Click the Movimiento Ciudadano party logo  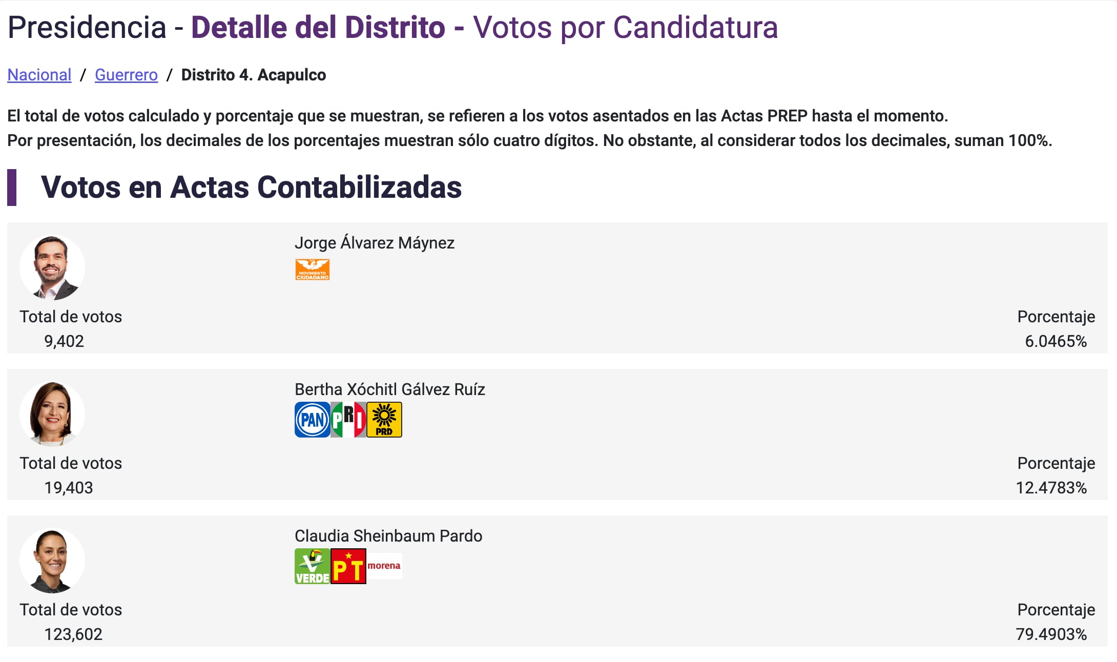[x=312, y=270]
